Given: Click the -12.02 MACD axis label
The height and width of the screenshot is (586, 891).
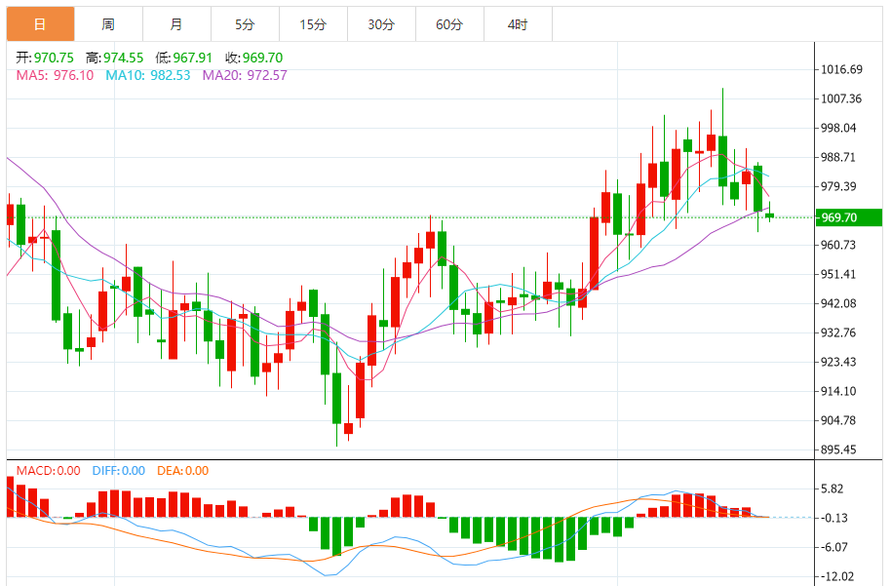Looking at the screenshot, I should click(x=837, y=576).
